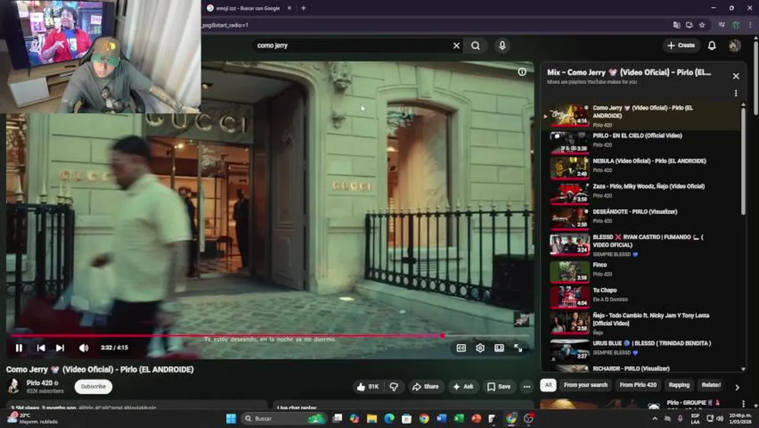Screen dimensions: 759x428
Task: Open Chrome media controls icon
Action: click(722, 25)
